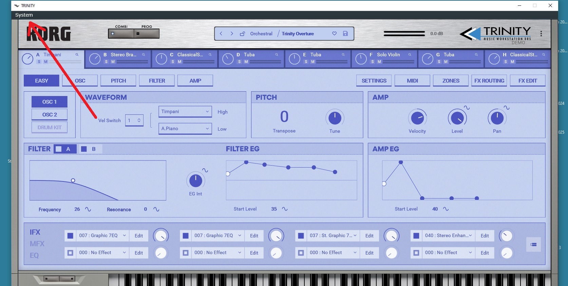Disable the first 007 Graphic 7EQ effect
The height and width of the screenshot is (286, 568).
[x=70, y=236]
